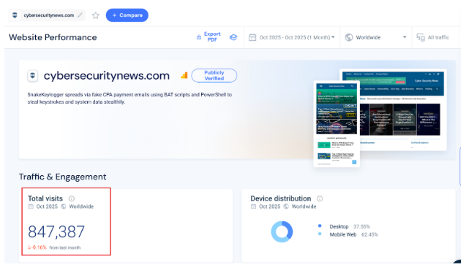Click the Mobile Web 62.45% percentage
The image size is (466, 270).
(x=369, y=235)
